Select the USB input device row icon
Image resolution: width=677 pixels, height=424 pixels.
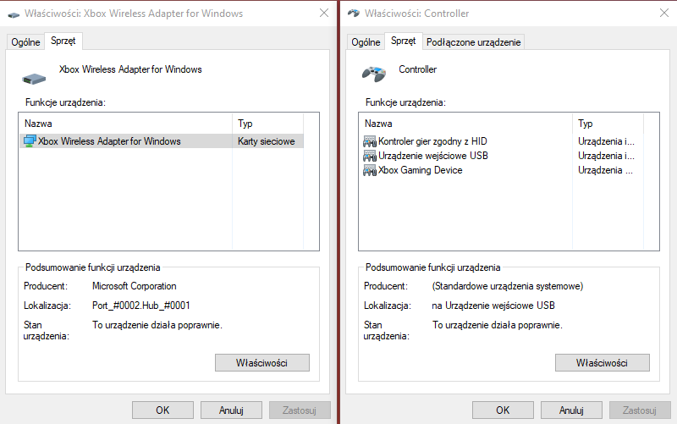point(370,156)
